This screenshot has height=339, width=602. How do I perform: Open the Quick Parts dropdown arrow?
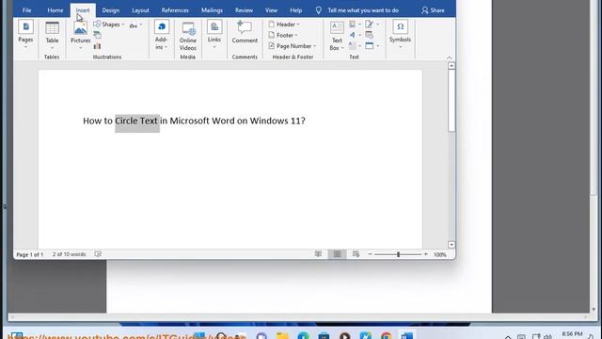[x=359, y=24]
